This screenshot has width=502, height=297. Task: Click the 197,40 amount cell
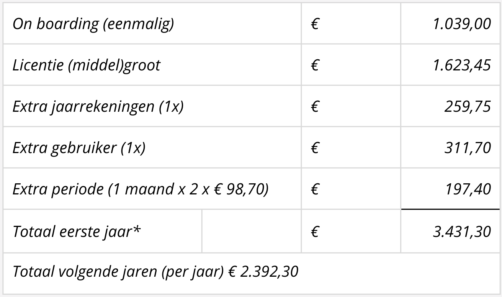467,189
